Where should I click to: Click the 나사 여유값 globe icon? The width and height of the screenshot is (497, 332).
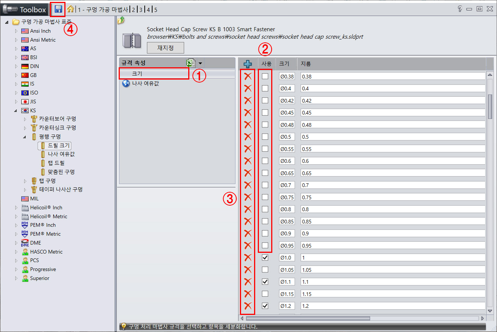(126, 83)
